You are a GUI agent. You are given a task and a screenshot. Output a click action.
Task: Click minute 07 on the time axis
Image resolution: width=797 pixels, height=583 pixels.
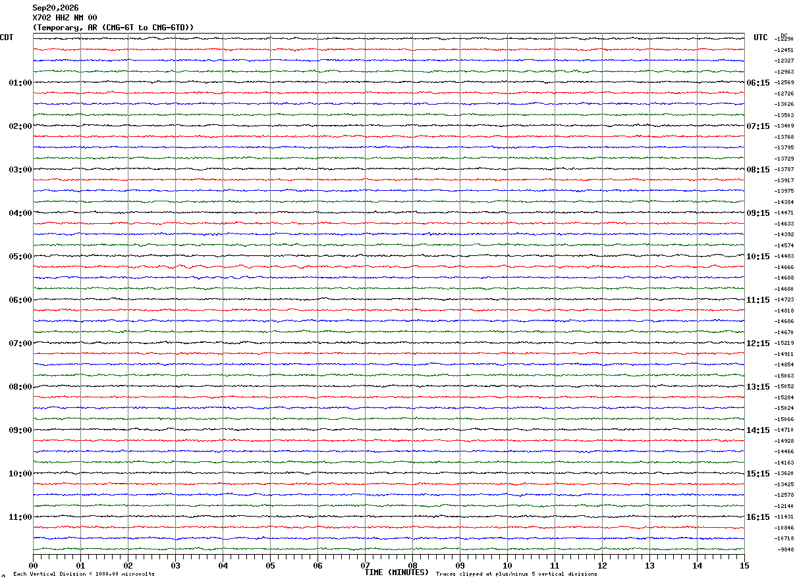[x=365, y=565]
